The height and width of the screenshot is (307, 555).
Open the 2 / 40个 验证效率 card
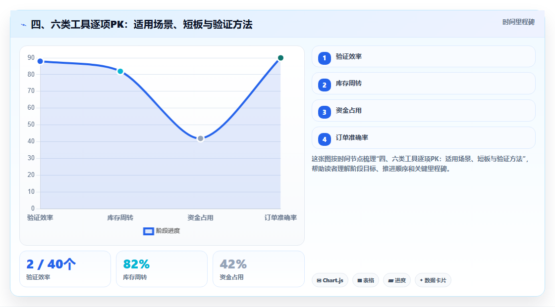(65, 269)
